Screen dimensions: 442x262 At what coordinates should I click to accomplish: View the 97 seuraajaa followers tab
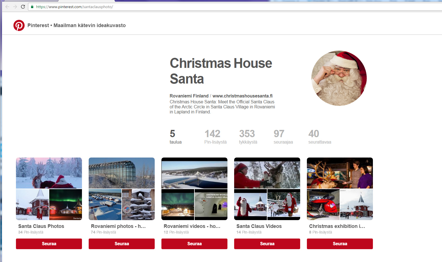tap(283, 137)
